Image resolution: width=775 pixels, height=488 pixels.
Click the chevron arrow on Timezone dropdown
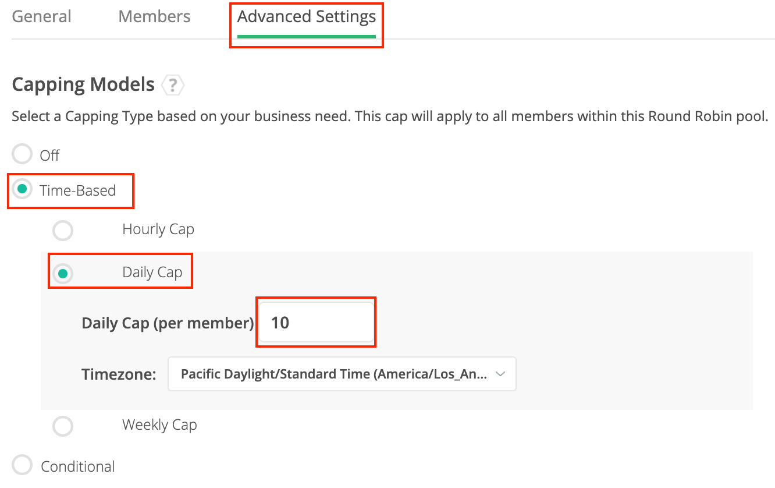[x=500, y=374]
